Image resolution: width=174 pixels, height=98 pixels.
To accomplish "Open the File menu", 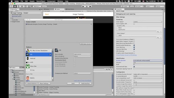I will point(22,1).
